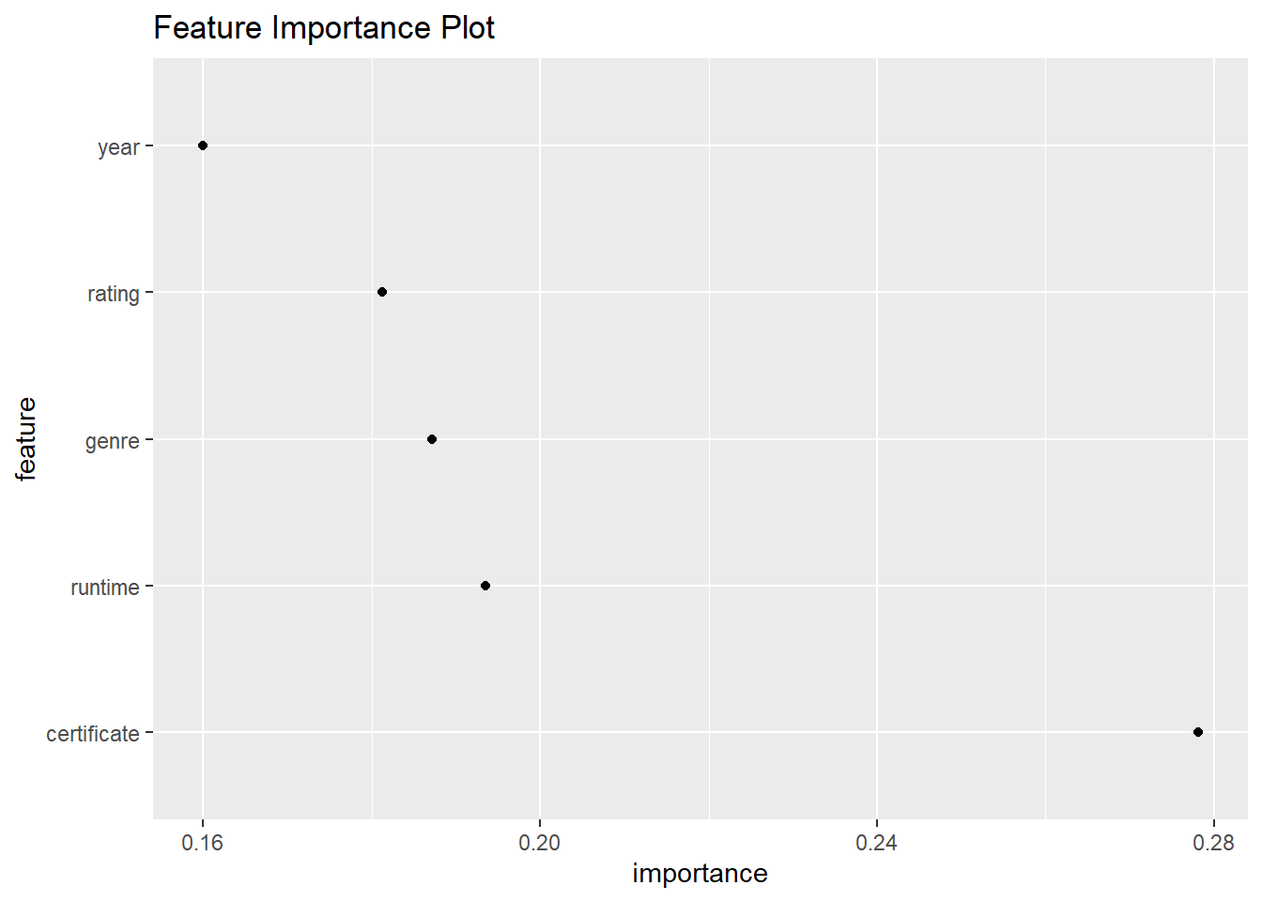The image size is (1262, 901).
Task: Click the "feature" y-axis title
Action: (x=26, y=438)
